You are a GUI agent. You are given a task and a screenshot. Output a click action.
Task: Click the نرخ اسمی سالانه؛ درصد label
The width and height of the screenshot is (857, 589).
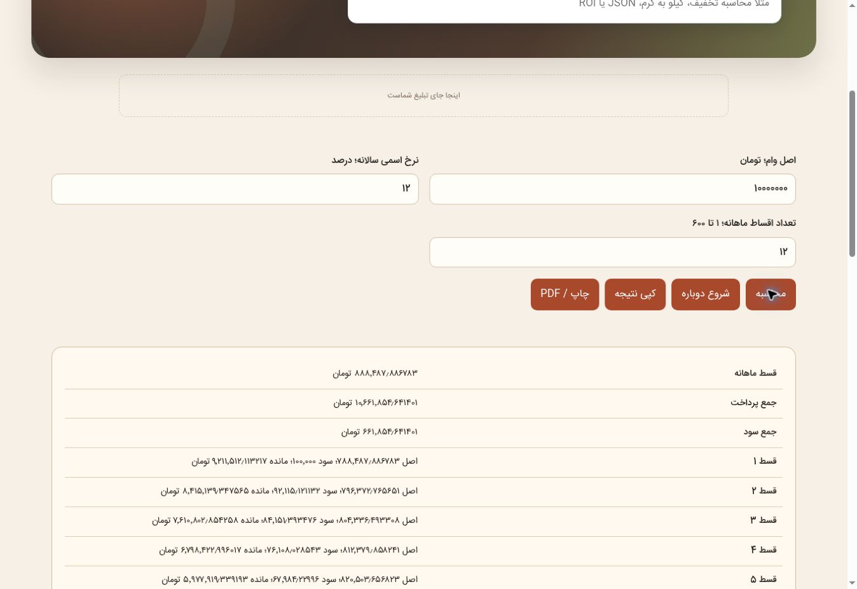point(375,160)
